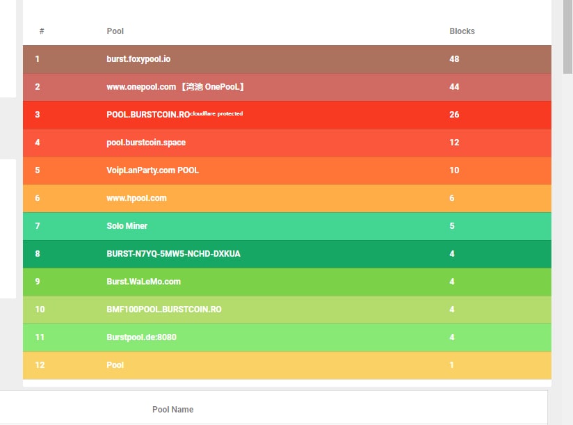The width and height of the screenshot is (573, 425).
Task: Select VoipLanParty.com POOL entry
Action: (153, 170)
